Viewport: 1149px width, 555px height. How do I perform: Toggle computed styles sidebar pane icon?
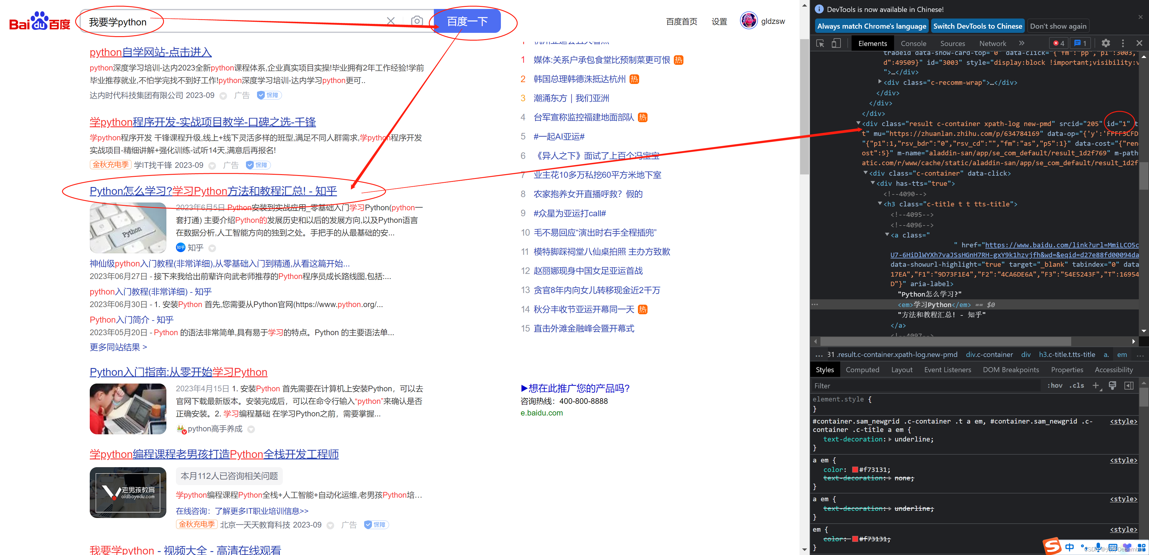click(1128, 386)
